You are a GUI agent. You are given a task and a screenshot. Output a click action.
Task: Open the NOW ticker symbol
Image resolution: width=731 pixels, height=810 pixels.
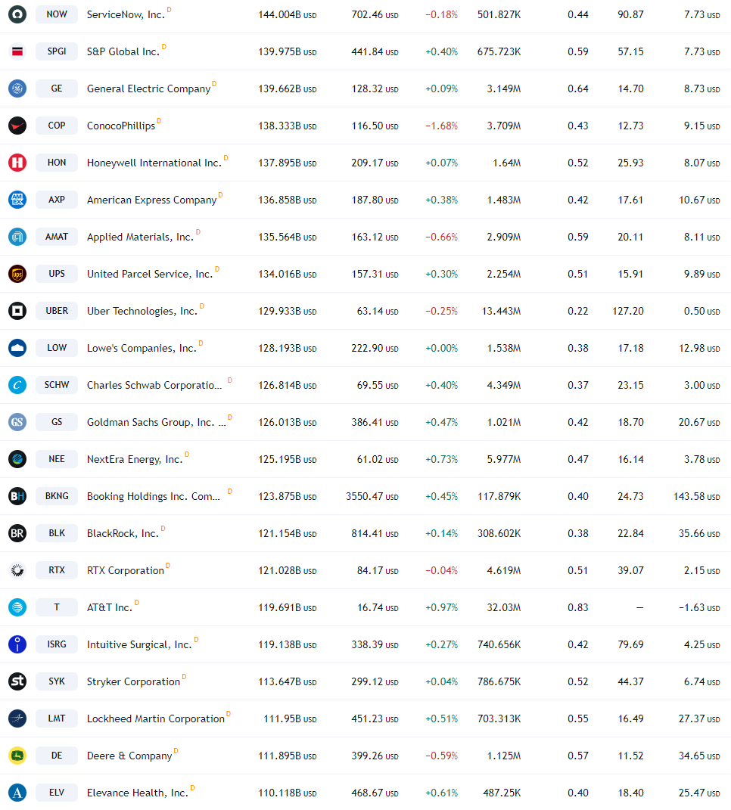click(57, 14)
